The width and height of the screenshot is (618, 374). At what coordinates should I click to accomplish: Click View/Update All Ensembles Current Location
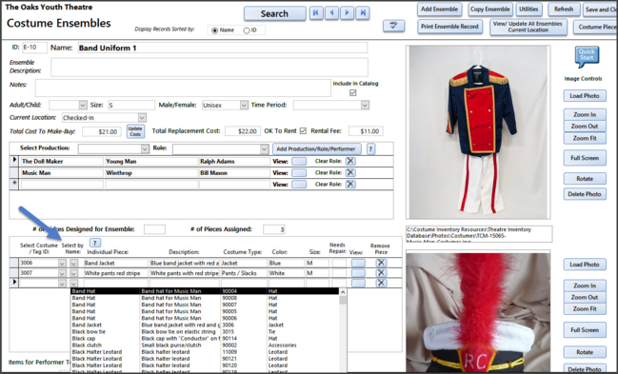coord(528,27)
